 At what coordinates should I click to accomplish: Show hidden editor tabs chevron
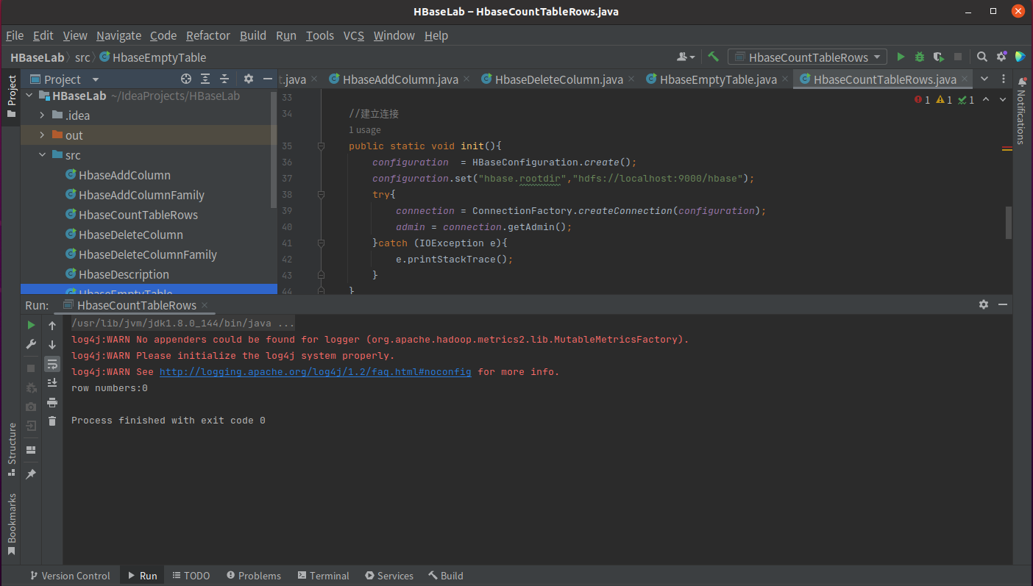coord(984,79)
